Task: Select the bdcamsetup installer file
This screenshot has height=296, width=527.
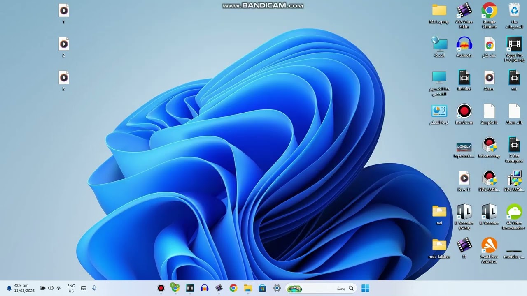Action: (x=489, y=148)
